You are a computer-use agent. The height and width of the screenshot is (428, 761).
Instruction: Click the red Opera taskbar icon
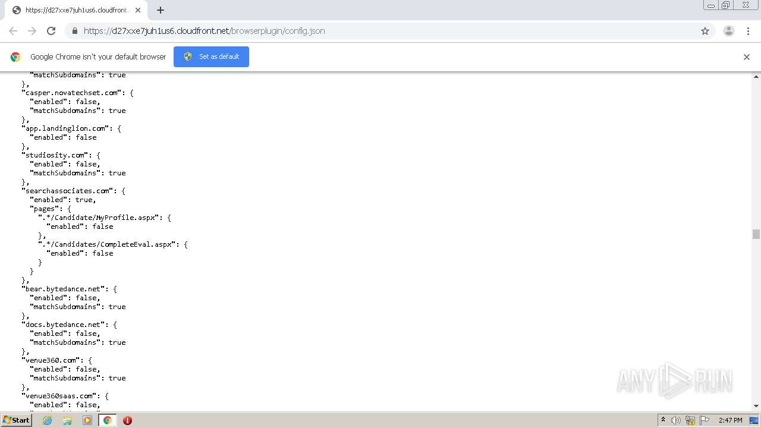coord(127,420)
